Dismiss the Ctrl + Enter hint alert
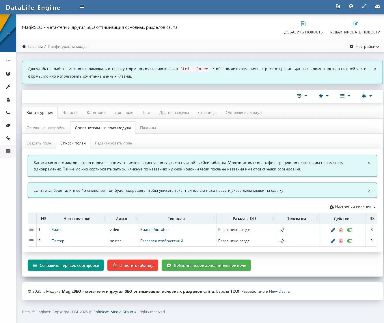The image size is (384, 323). pos(375,69)
